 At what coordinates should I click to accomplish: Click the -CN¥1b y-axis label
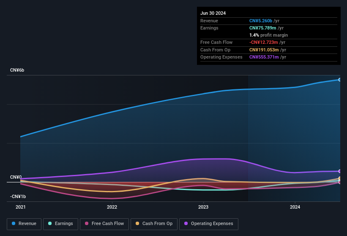18,196
